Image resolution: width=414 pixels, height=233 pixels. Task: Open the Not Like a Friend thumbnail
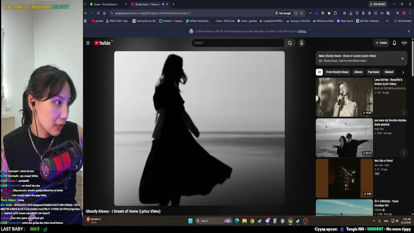[344, 178]
